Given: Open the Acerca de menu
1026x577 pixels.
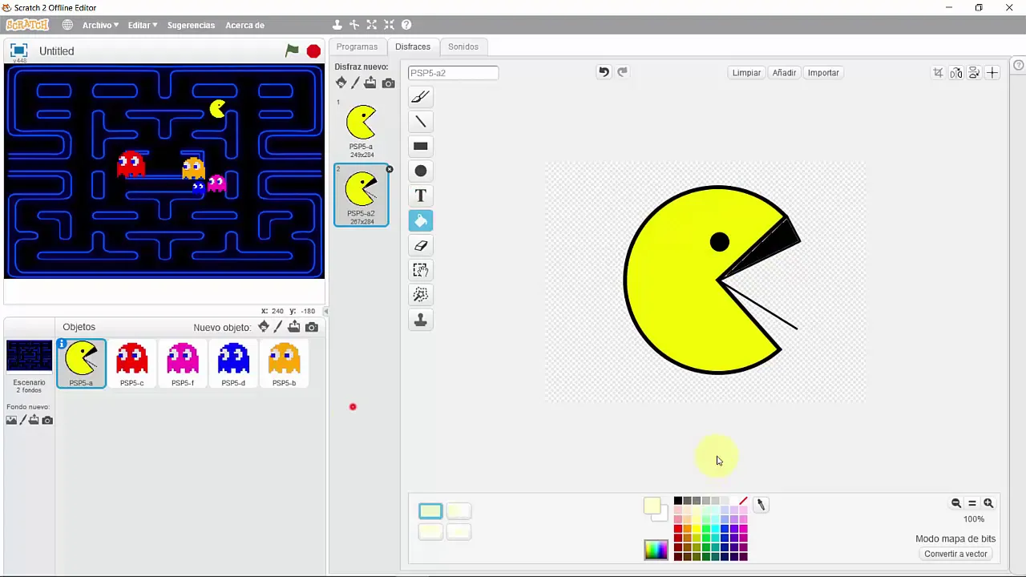Looking at the screenshot, I should tap(244, 25).
